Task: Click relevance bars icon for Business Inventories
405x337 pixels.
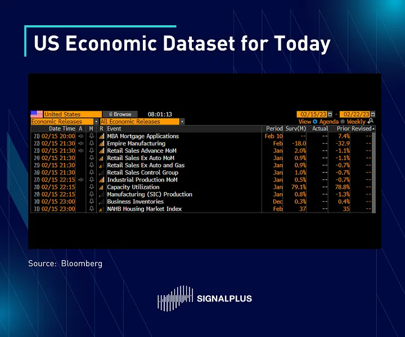Action: (101, 202)
